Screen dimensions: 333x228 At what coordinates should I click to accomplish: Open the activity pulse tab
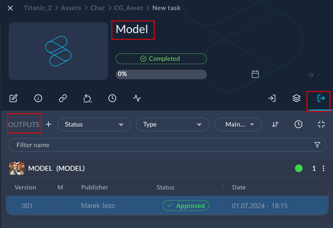coord(137,98)
